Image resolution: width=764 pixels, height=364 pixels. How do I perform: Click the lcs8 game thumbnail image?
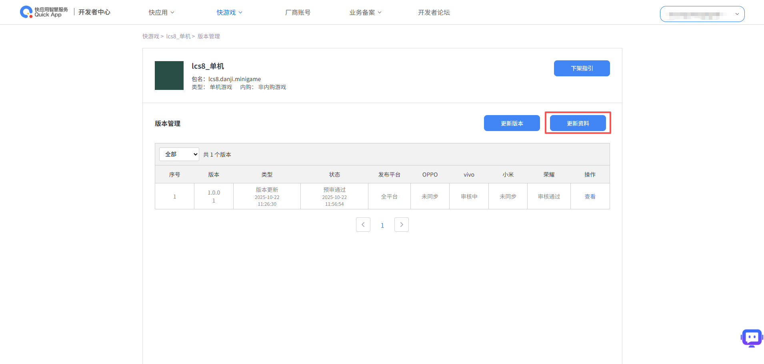(169, 76)
